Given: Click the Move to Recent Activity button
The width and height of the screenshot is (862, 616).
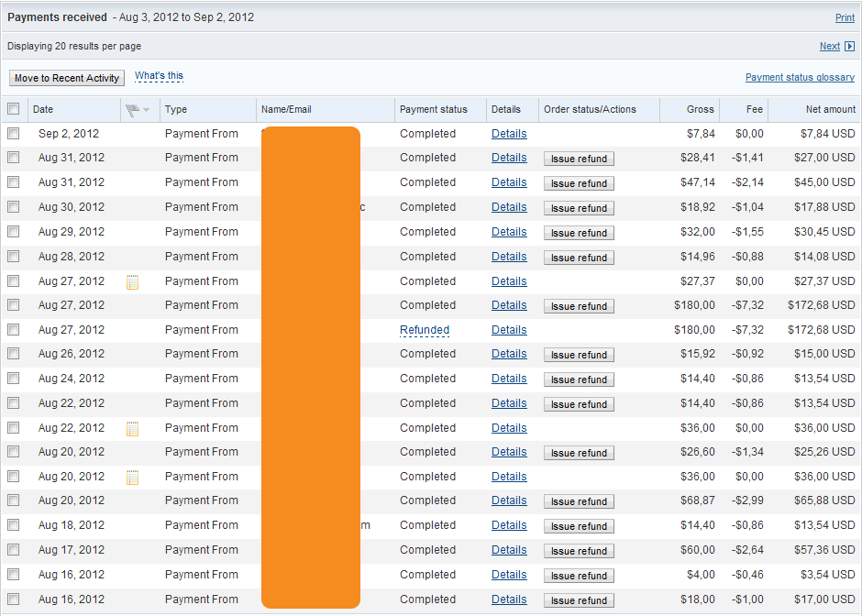Looking at the screenshot, I should point(67,78).
